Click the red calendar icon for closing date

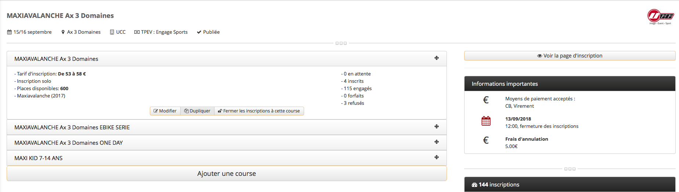coord(486,121)
